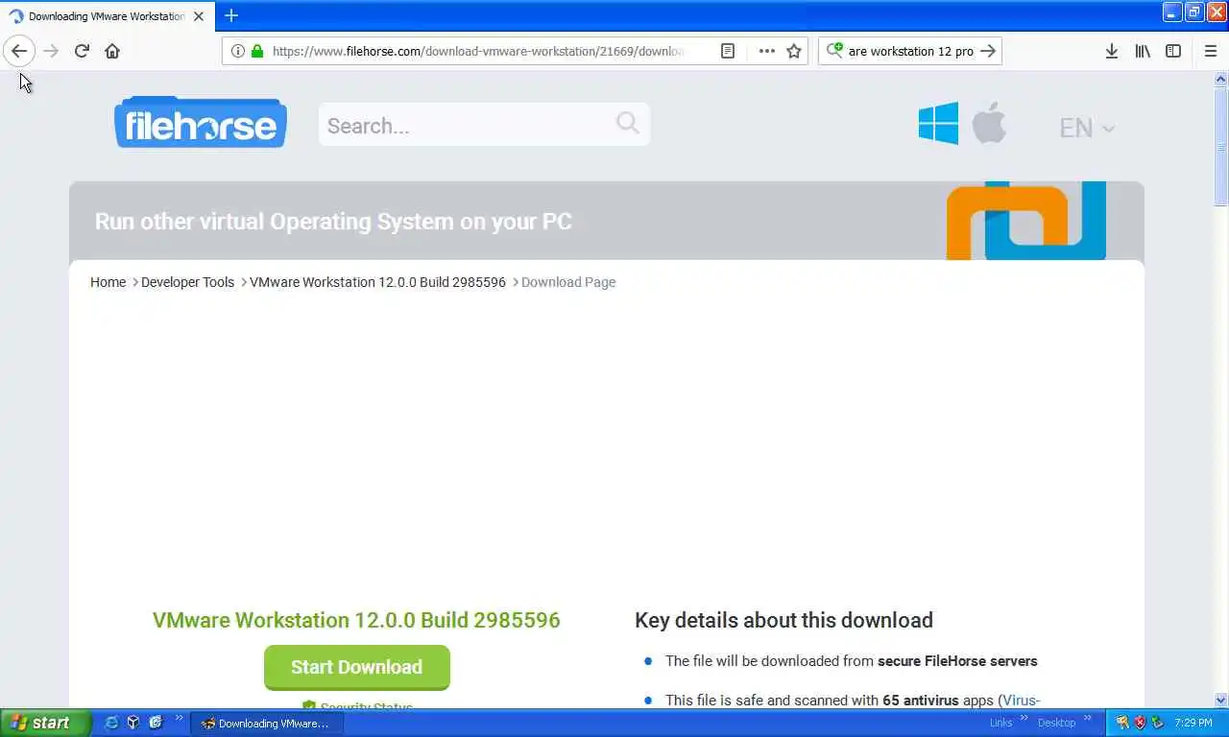Click the green Start Download button
Screen dimensions: 1229x737
(356, 667)
